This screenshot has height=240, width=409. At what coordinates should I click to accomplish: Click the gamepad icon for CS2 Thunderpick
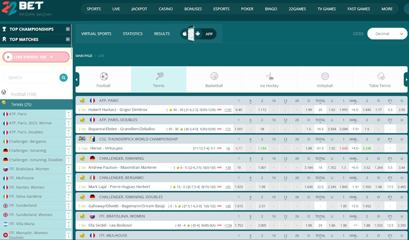tap(82, 139)
